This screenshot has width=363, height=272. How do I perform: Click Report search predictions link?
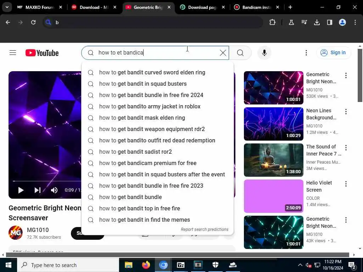[x=205, y=229]
